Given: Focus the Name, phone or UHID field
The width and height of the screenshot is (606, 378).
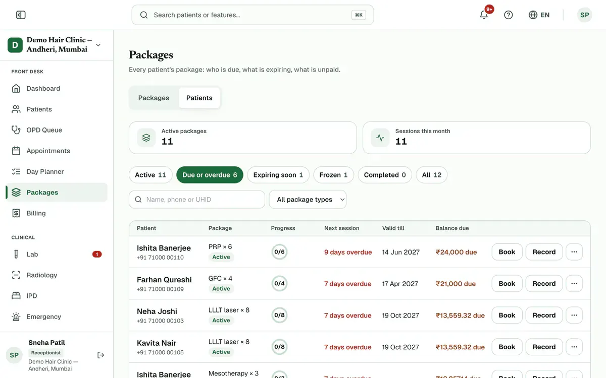Looking at the screenshot, I should (x=197, y=200).
